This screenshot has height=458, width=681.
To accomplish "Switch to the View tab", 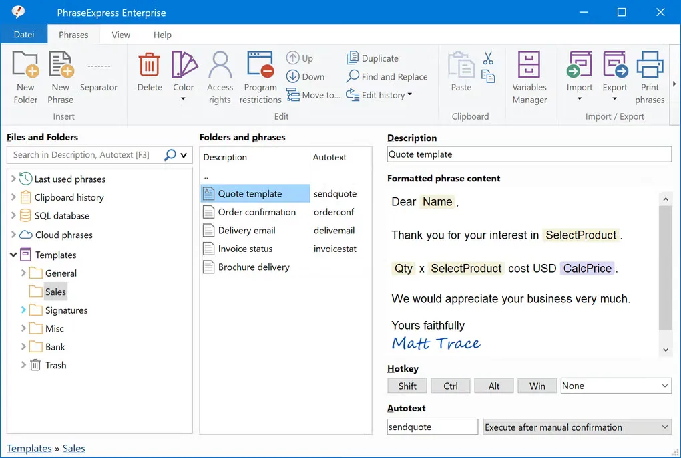I will click(121, 35).
